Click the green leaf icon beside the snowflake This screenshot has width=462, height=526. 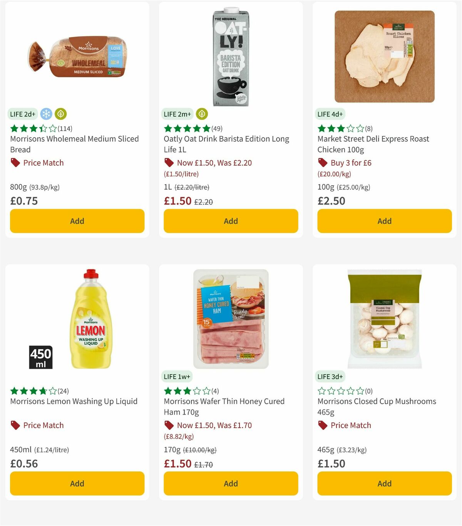pos(60,114)
